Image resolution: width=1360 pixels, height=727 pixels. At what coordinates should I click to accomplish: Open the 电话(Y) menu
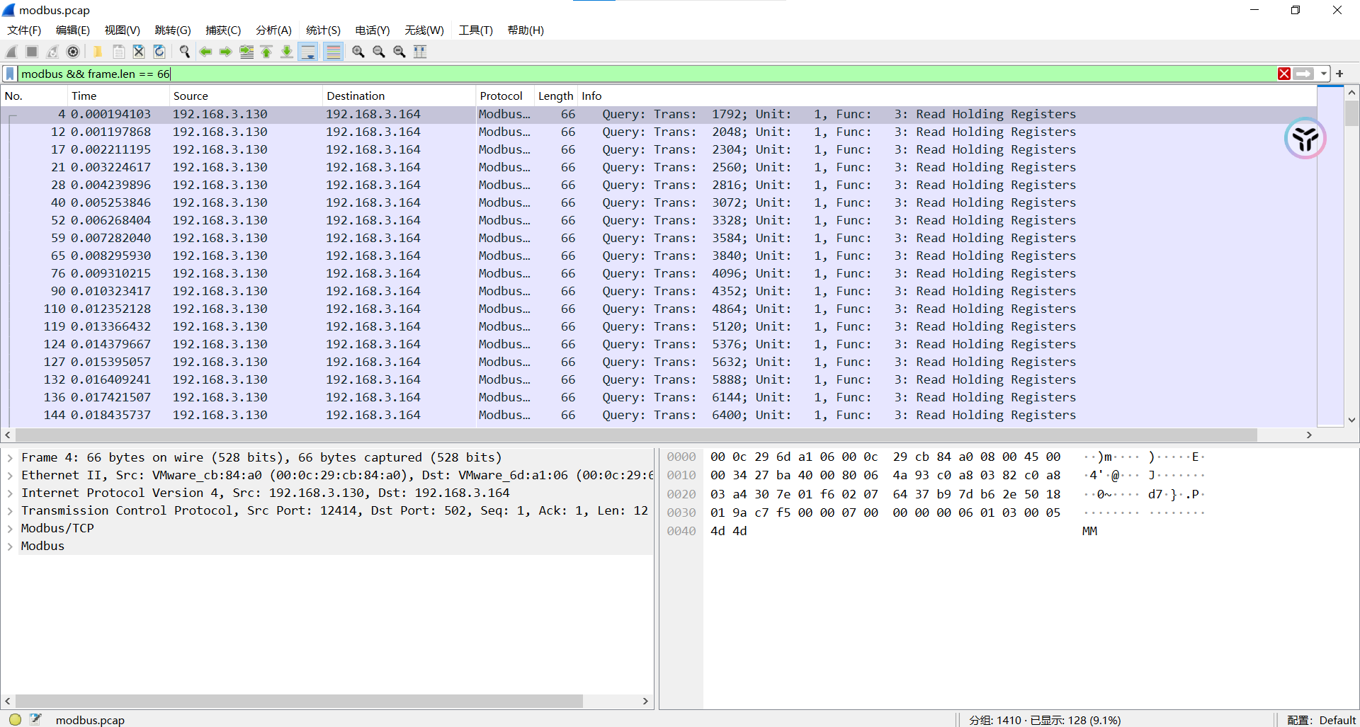point(373,30)
